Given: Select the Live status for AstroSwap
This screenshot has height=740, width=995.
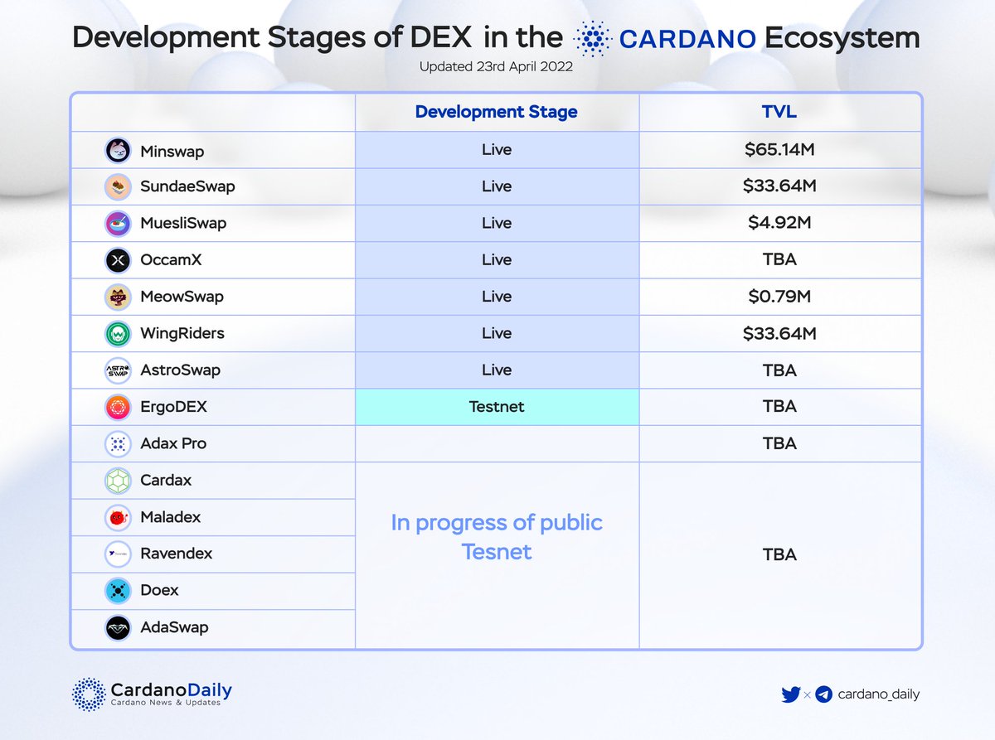Looking at the screenshot, I should [x=497, y=370].
